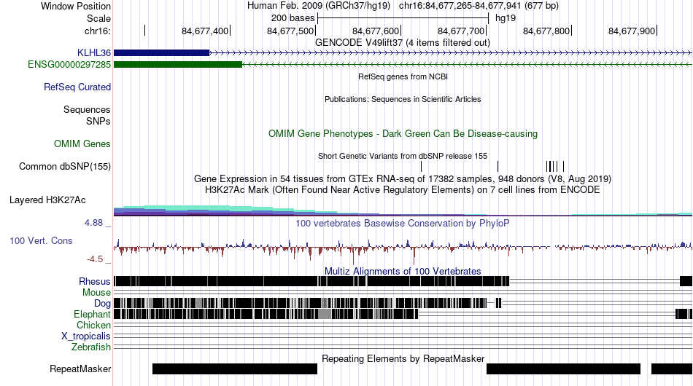The image size is (693, 386).
Task: Click the middle RepeatMasker black block
Action: point(563,369)
